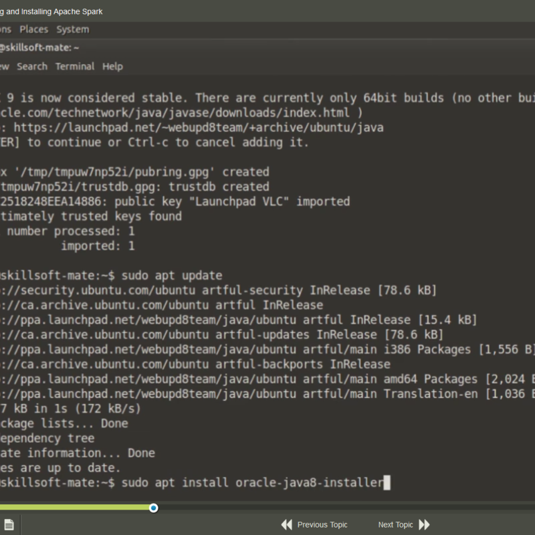Click the javase/downloads/index.html URL line

181,113
